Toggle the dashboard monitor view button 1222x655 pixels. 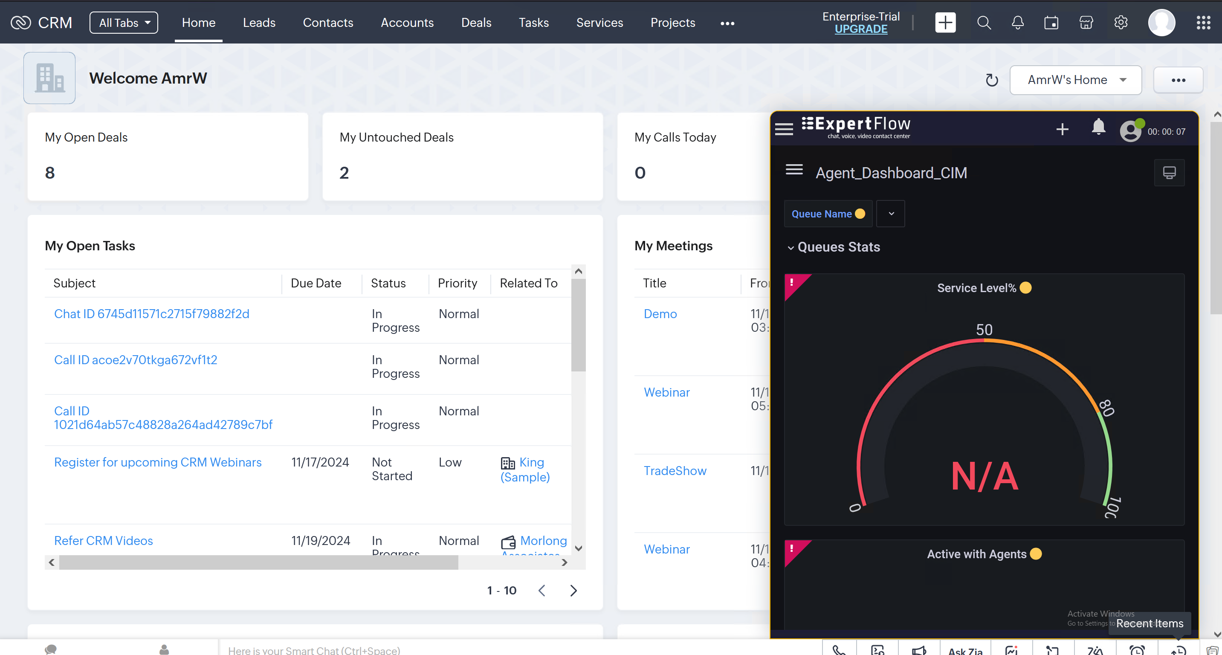pyautogui.click(x=1169, y=173)
